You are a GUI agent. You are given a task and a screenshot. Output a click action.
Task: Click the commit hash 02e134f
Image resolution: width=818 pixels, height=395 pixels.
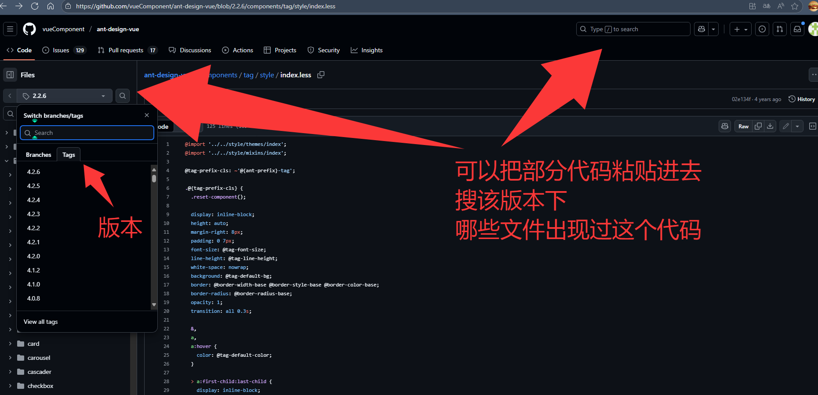point(741,99)
